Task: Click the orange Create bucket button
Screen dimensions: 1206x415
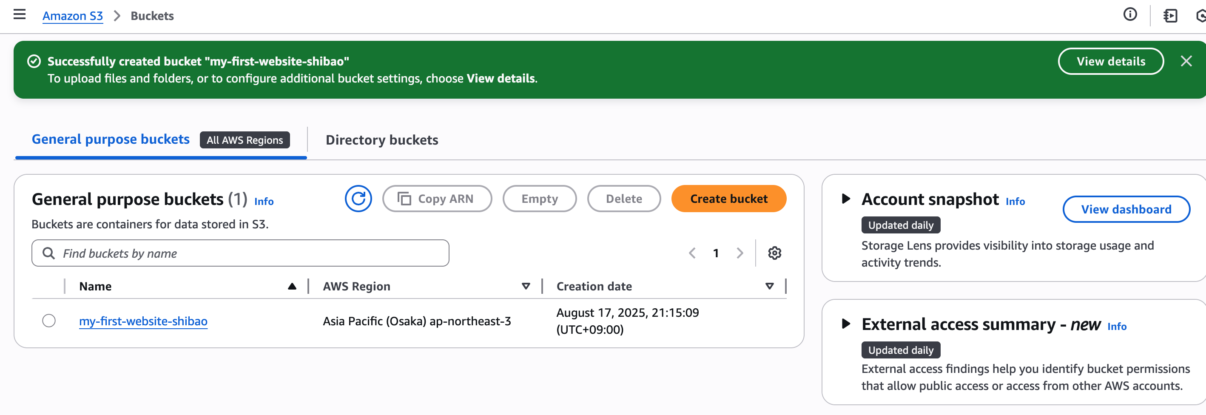Action: click(x=728, y=199)
